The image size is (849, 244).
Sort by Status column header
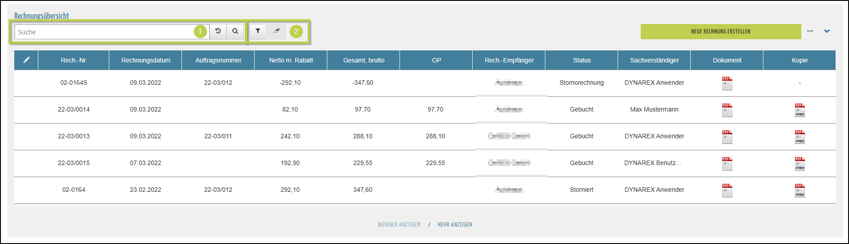tap(581, 60)
